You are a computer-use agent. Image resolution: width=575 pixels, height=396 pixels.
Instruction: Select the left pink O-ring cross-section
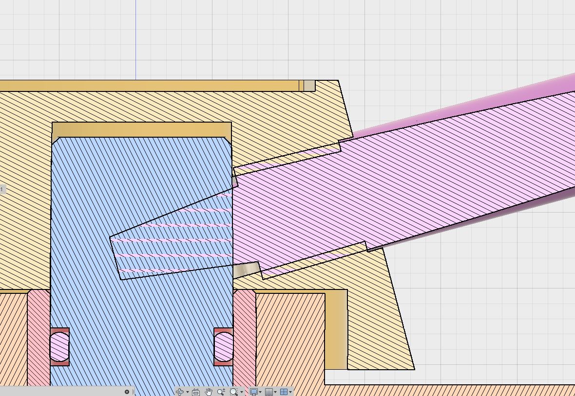(x=59, y=346)
